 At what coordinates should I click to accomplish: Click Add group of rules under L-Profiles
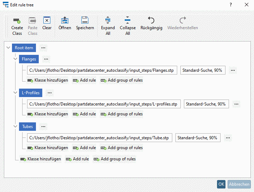click(x=122, y=114)
